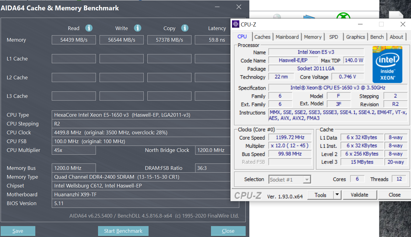Screen dimensions: 411x237
Task: Click the Tools button in CPU-Z
Action: 321,195
